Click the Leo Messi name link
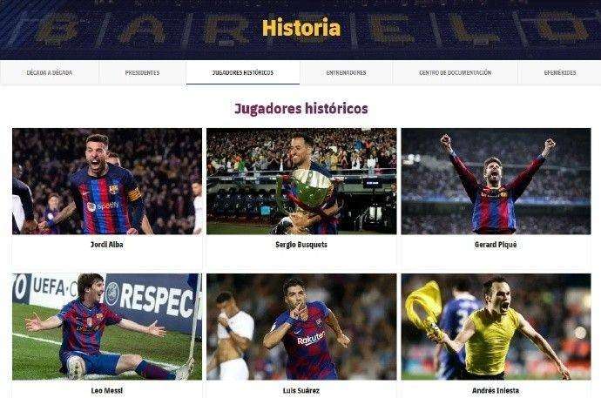601x398 pixels. (x=107, y=390)
